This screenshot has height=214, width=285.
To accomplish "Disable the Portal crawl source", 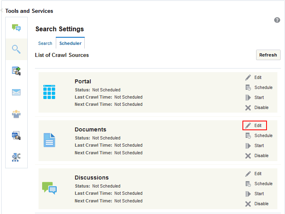I will click(257, 108).
